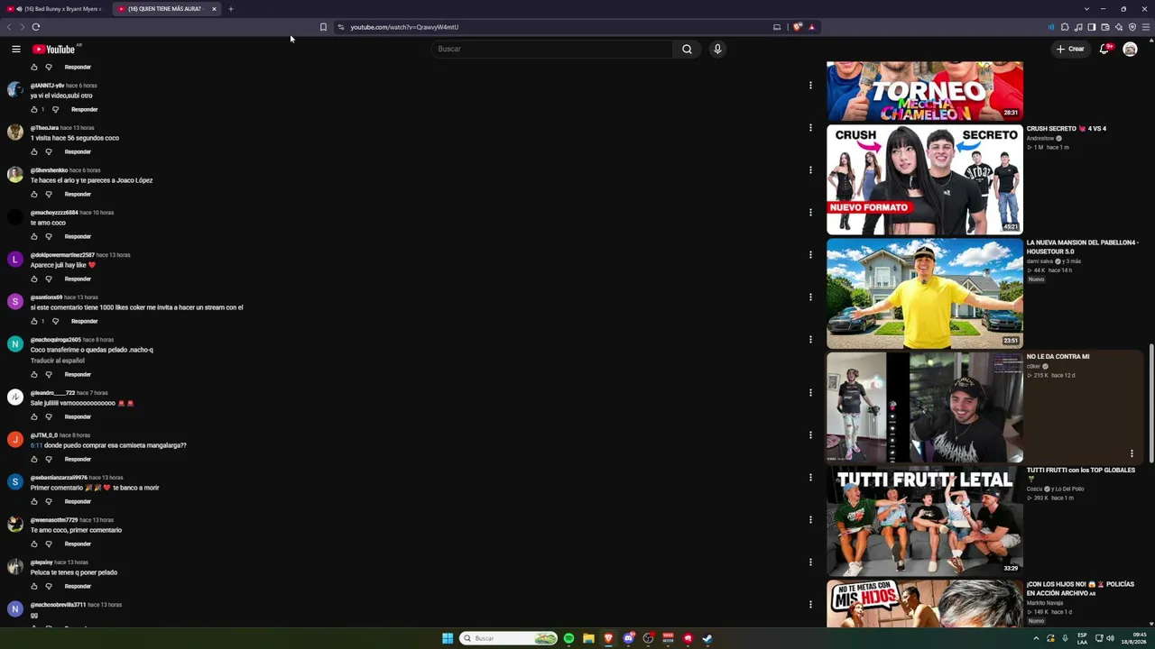Open the mansion house tour video thumbnail
The width and height of the screenshot is (1155, 649).
pos(925,293)
